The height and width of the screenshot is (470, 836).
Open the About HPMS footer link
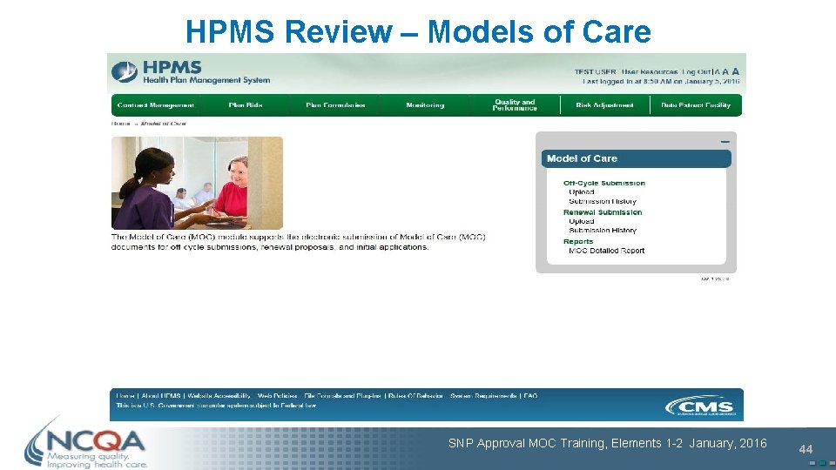coord(161,396)
